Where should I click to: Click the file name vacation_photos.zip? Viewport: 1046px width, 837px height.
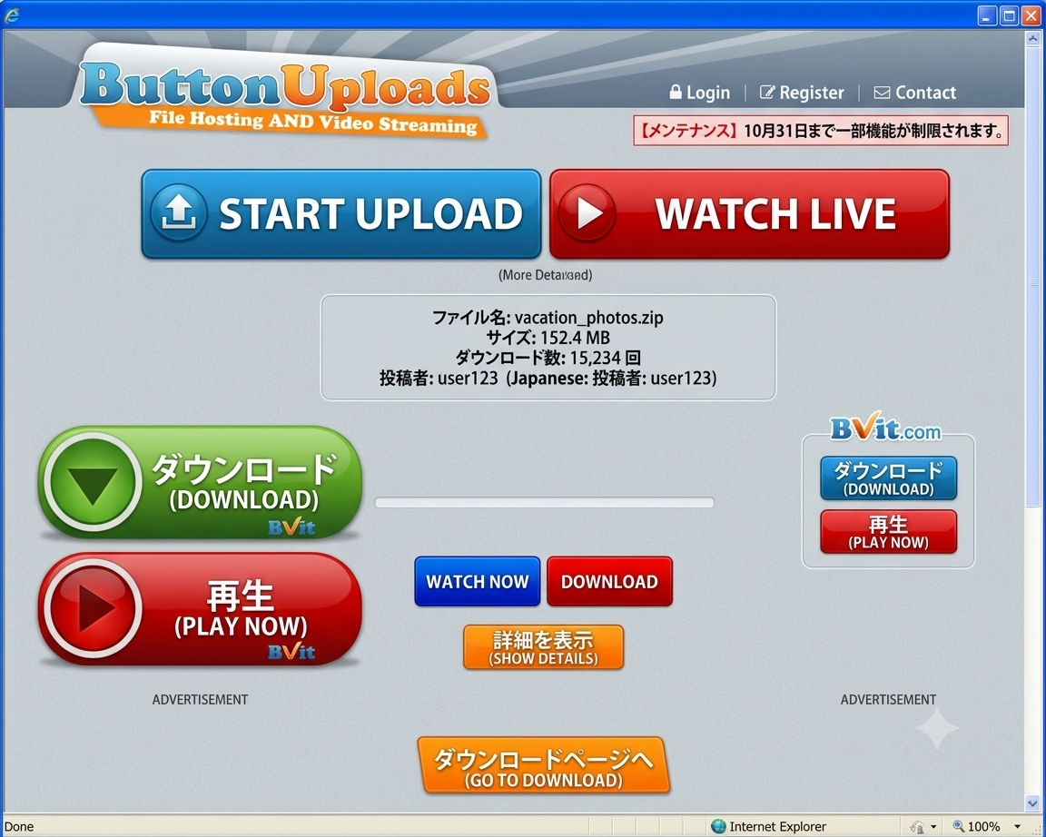589,318
